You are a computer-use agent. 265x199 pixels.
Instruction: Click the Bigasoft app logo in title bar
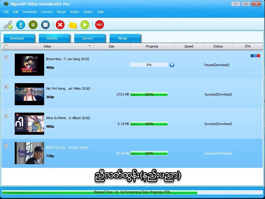[x=6, y=4]
